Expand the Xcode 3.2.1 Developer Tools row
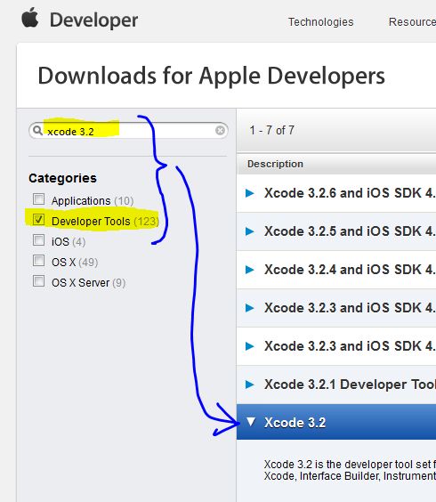 click(249, 385)
